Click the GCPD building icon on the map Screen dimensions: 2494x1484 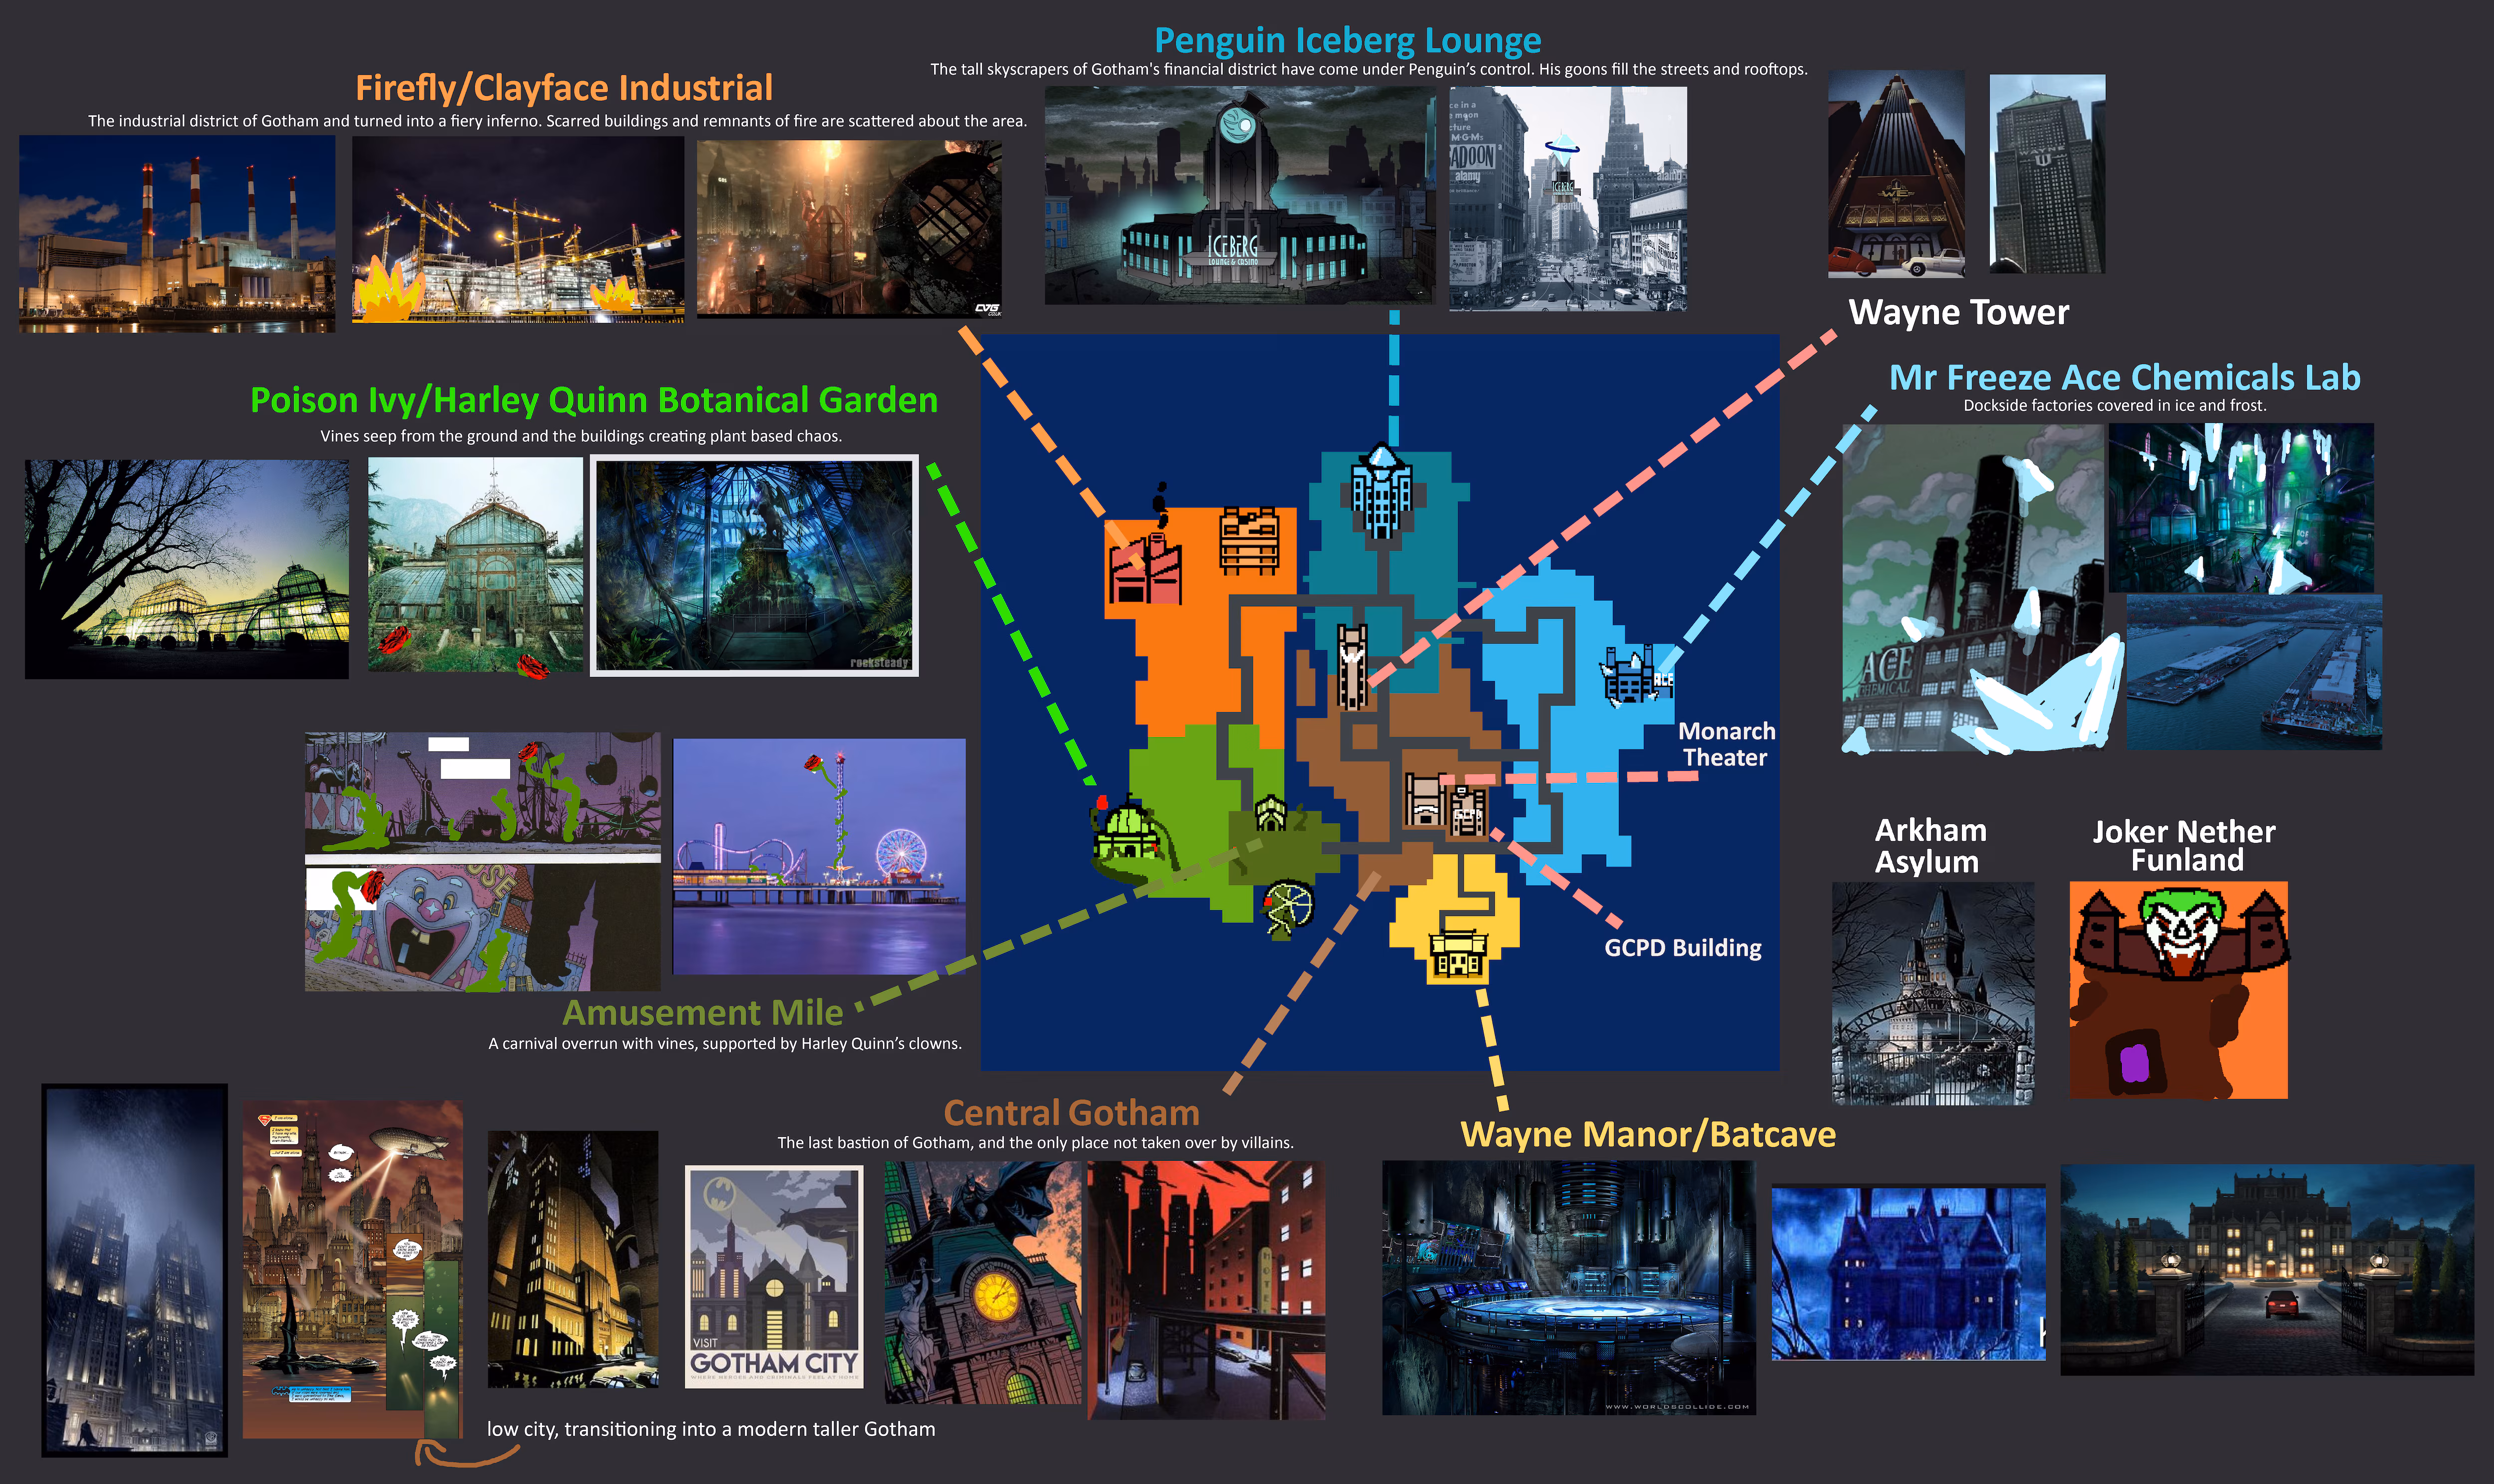tap(1467, 810)
